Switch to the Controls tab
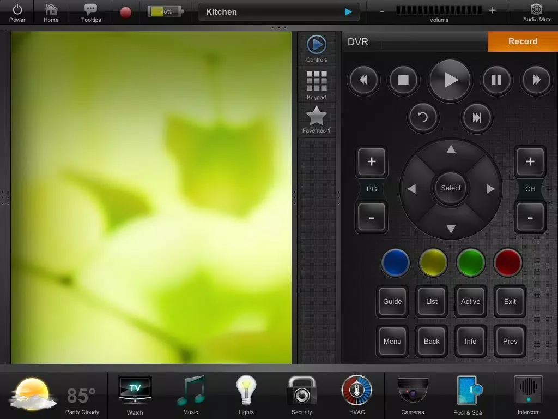 [x=317, y=49]
